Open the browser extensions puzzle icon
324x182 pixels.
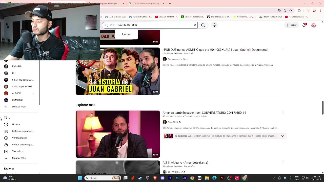point(299,11)
